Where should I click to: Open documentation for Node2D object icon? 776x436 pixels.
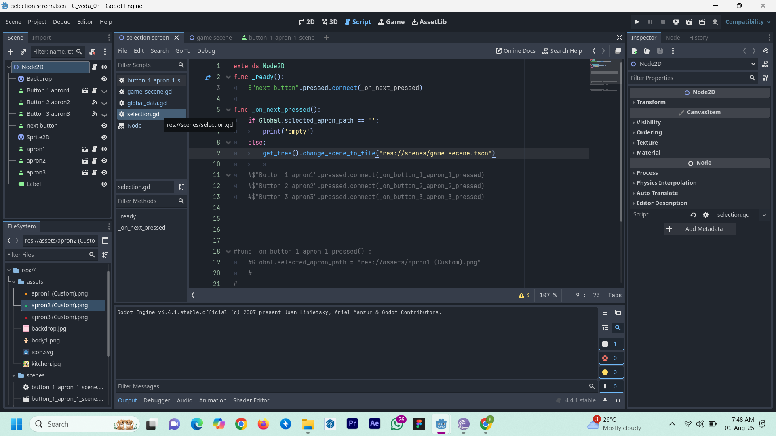765,64
